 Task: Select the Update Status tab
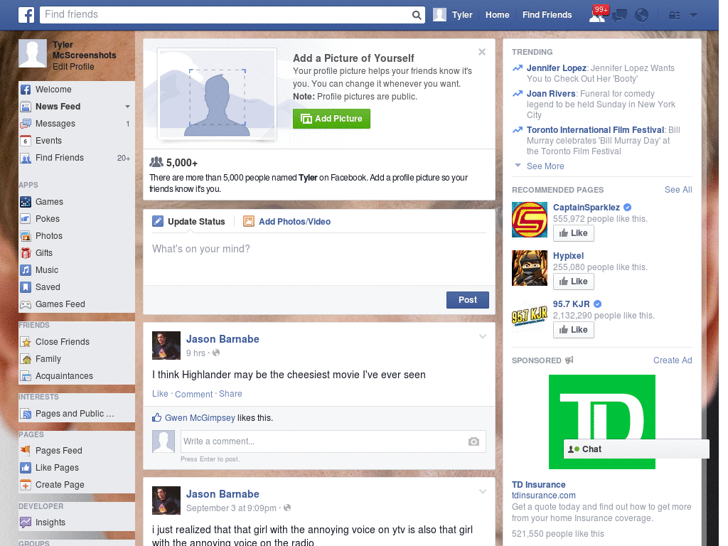coord(189,222)
